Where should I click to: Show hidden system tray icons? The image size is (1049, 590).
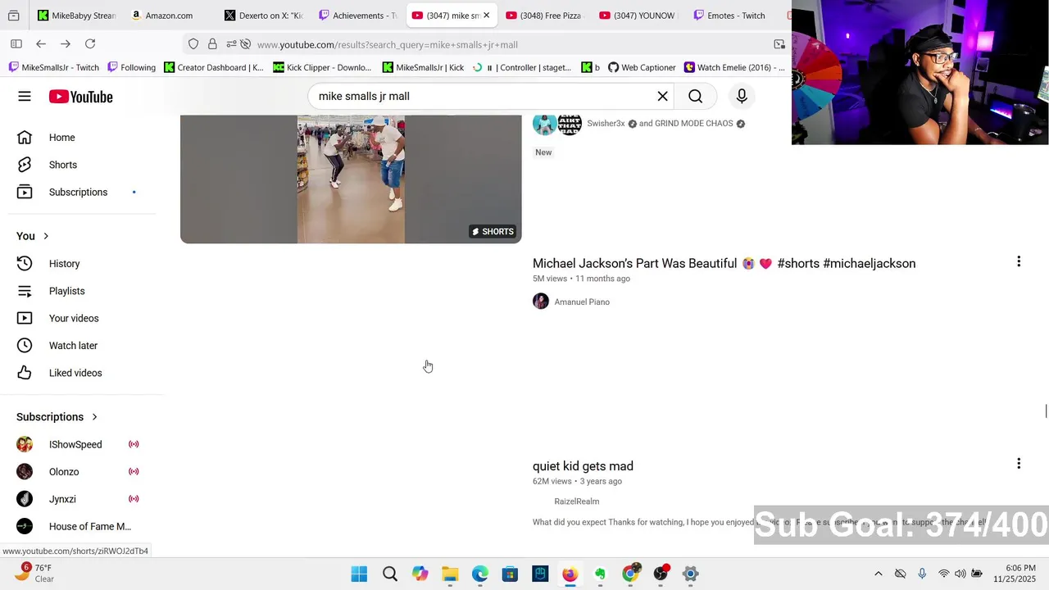[879, 574]
